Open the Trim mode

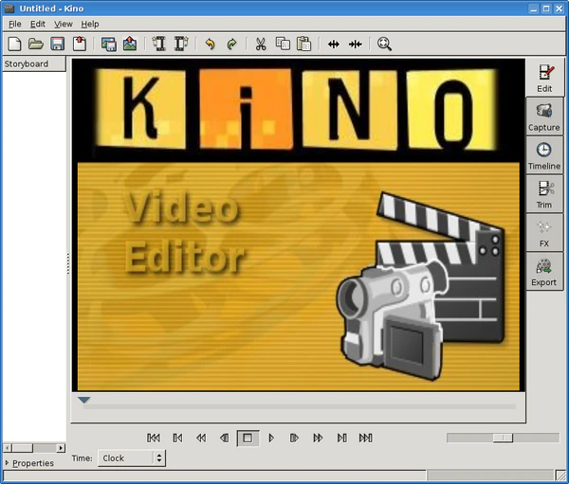544,193
